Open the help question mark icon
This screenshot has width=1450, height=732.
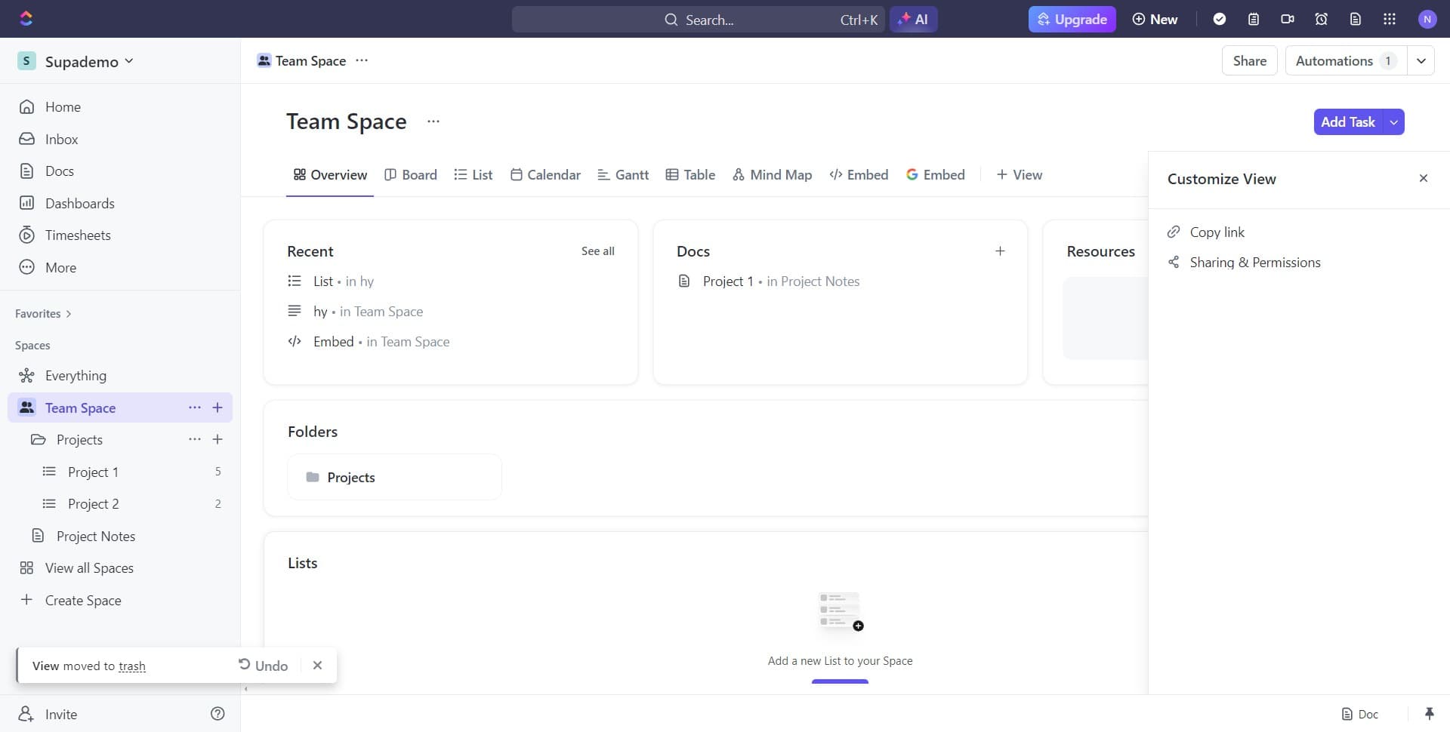pyautogui.click(x=217, y=714)
